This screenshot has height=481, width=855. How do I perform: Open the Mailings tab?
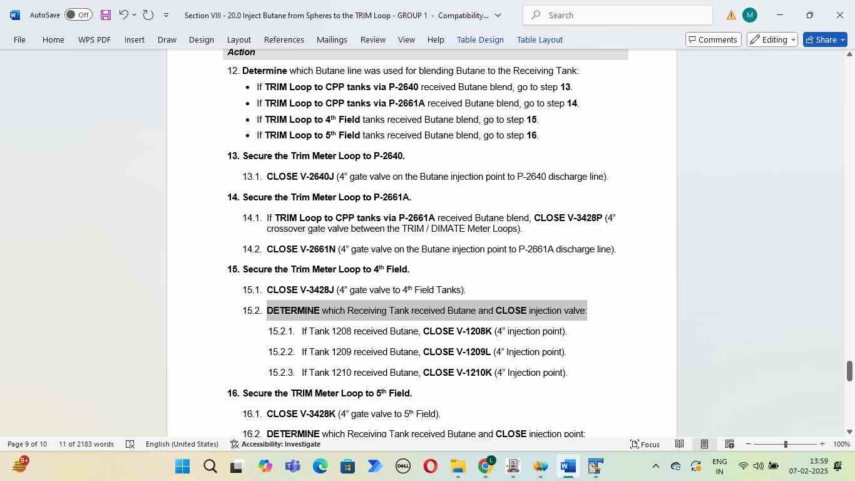coord(332,39)
